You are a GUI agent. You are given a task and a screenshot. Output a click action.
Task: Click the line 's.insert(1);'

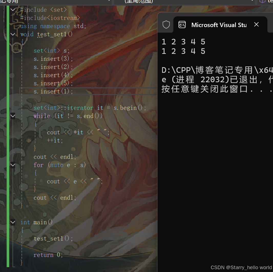tap(53, 91)
